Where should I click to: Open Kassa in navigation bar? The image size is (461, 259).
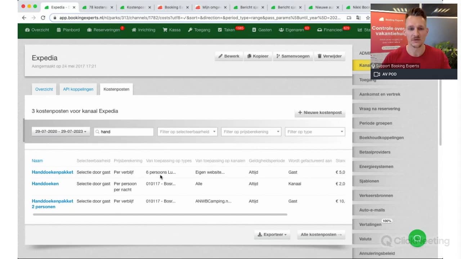pyautogui.click(x=171, y=30)
